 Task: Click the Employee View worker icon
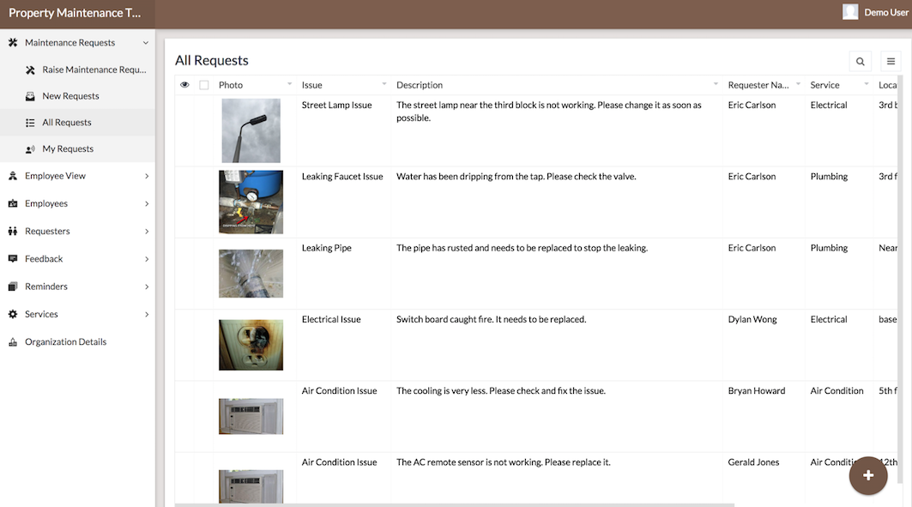coord(13,176)
